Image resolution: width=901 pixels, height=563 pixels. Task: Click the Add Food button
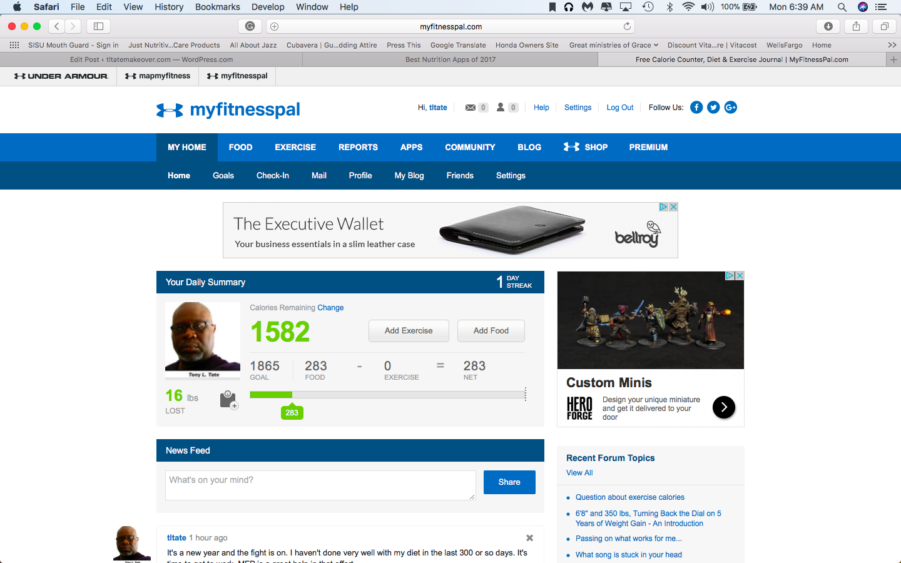(x=491, y=331)
